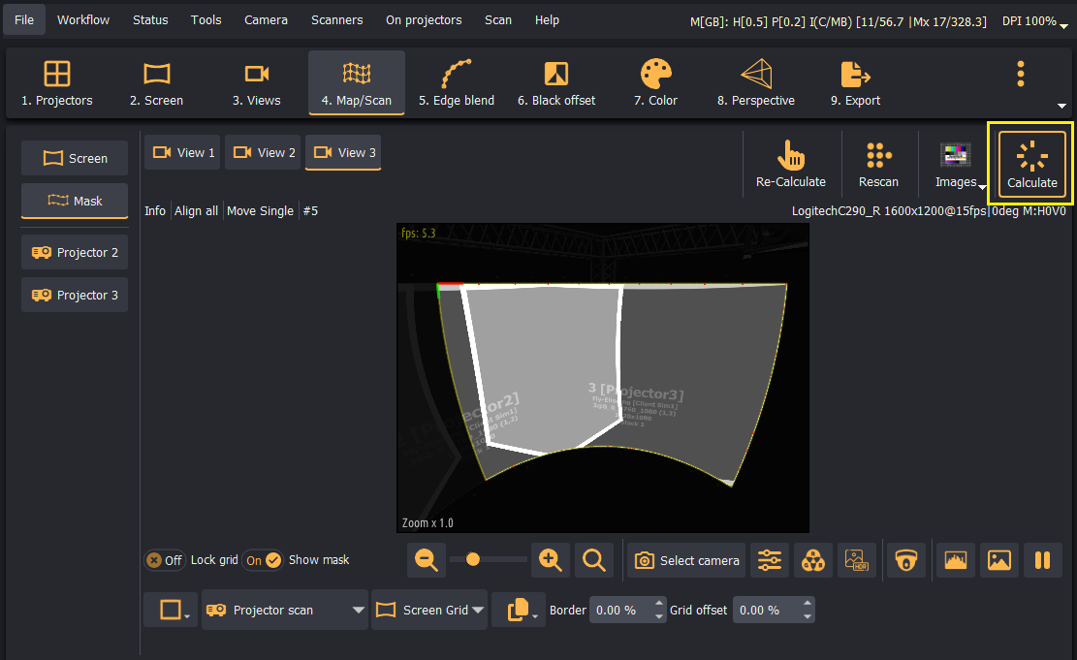The height and width of the screenshot is (660, 1077).
Task: Select the Screen button
Action: coord(75,158)
